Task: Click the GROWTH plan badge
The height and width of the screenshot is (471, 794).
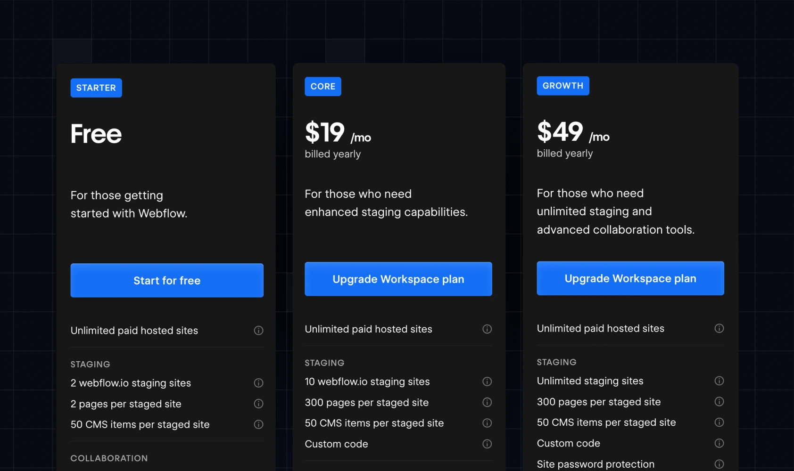Action: pos(563,86)
